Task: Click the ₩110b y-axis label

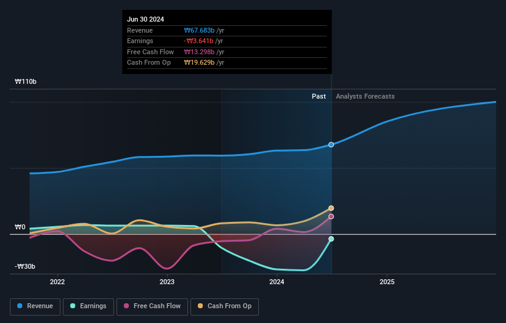Action: [x=25, y=81]
